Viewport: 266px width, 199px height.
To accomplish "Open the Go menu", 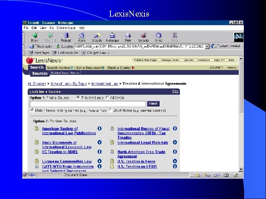I will pyautogui.click(x=52, y=28).
